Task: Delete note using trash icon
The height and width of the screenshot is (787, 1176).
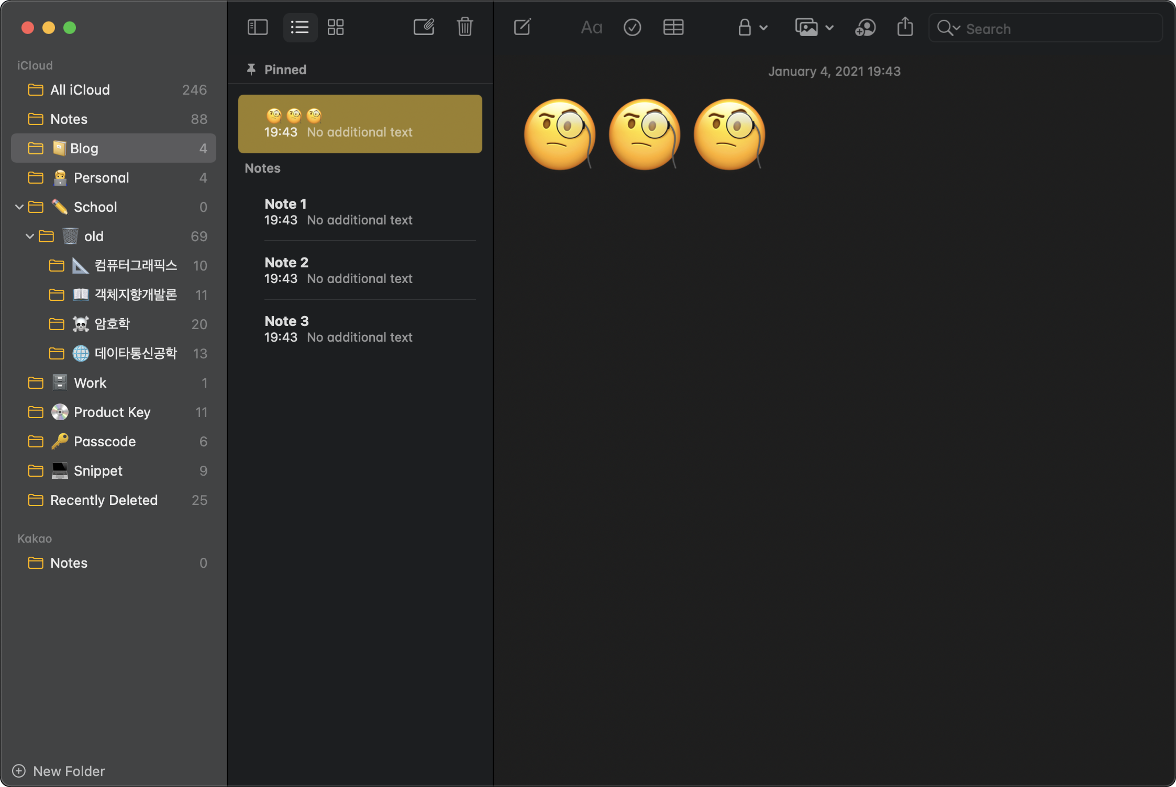Action: 464,27
